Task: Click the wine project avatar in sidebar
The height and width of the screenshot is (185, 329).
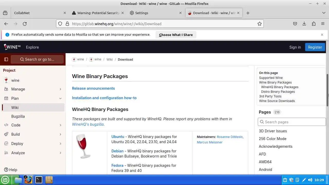Action: 6,80
